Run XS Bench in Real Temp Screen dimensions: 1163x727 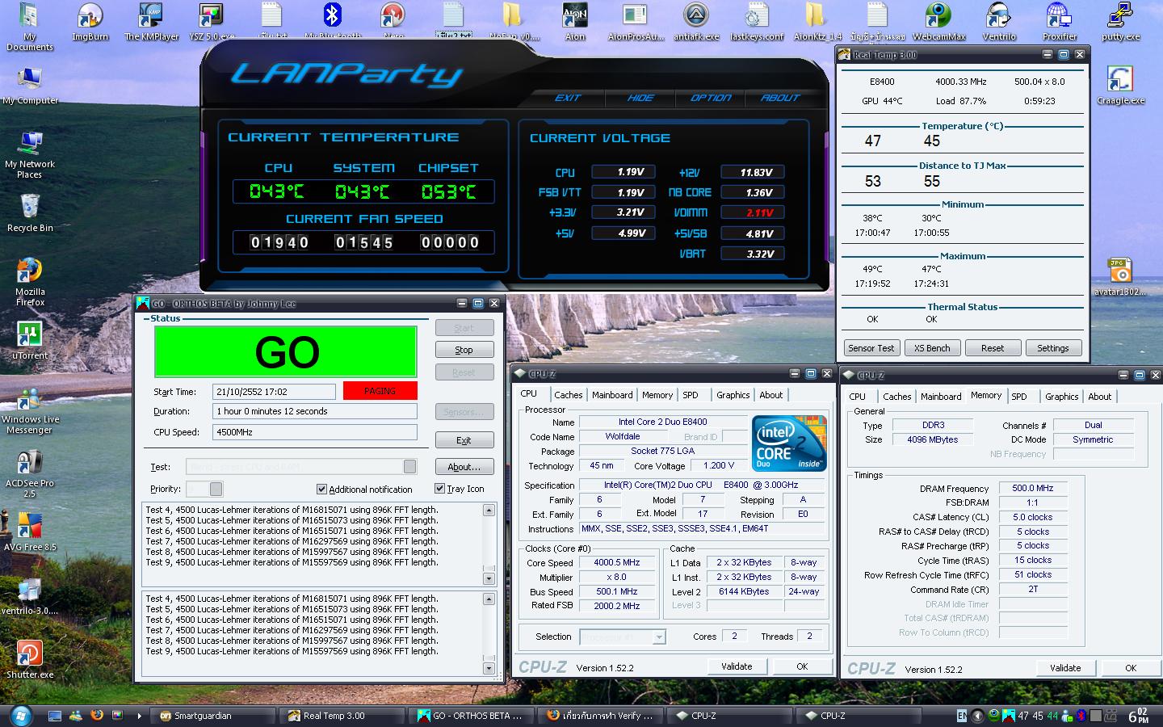coord(932,348)
